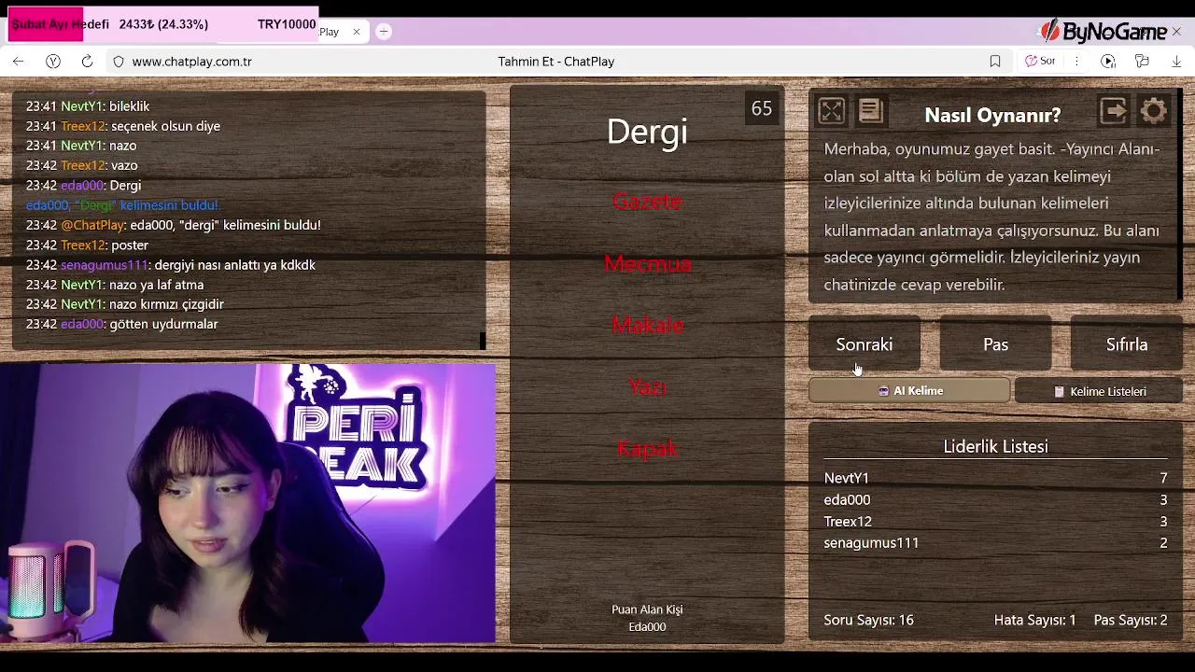The width and height of the screenshot is (1195, 672).
Task: Click senagumus111's chat message
Action: tap(171, 265)
